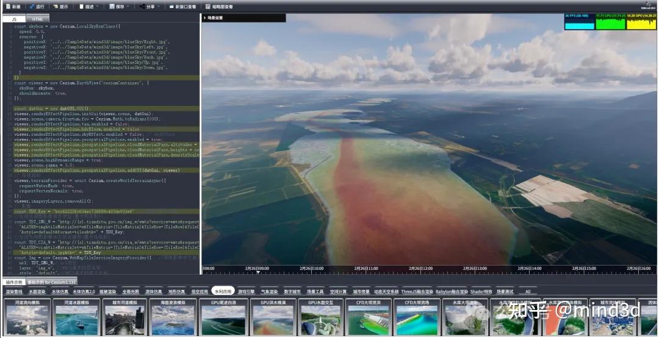
Task: Switch to the JS code tab
Action: [13, 19]
